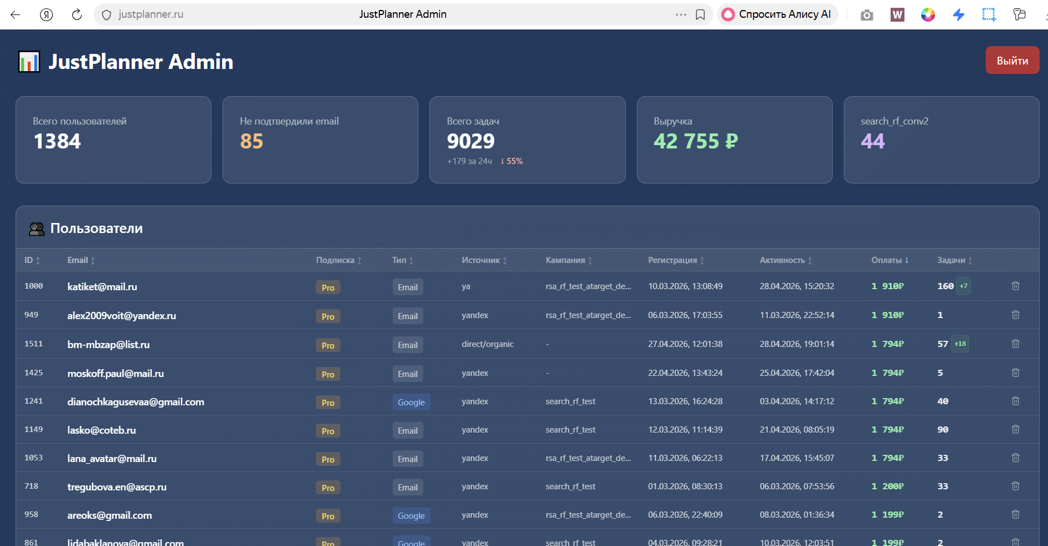
Task: Open Спросить Алису AI assistant
Action: click(778, 14)
